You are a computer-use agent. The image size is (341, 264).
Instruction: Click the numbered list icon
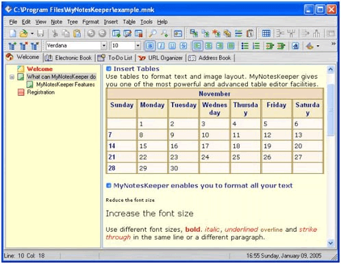tap(256, 46)
